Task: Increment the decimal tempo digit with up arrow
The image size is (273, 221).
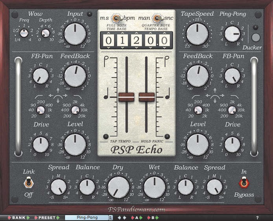Action: pos(164,33)
